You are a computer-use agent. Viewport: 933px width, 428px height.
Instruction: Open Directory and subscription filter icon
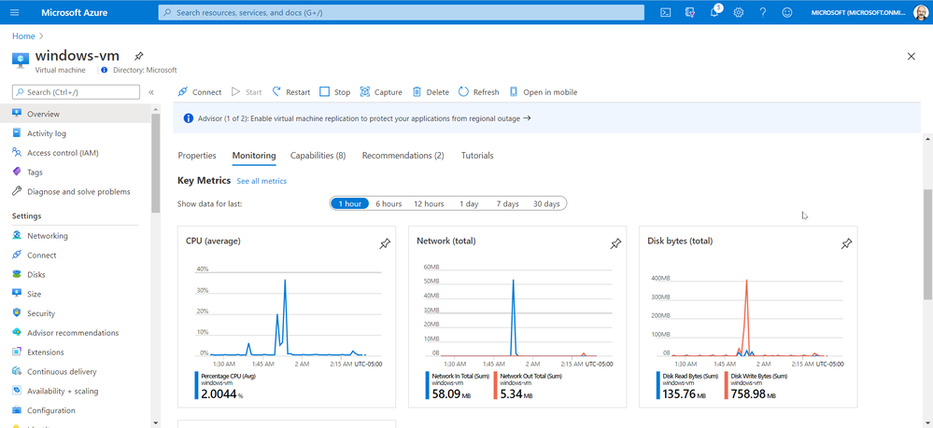click(x=690, y=12)
